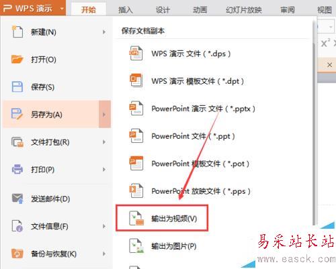Switch to the 插入 ribbon tab
336x269 pixels.
point(126,10)
